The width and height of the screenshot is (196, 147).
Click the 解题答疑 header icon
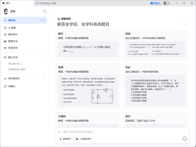click(x=59, y=19)
